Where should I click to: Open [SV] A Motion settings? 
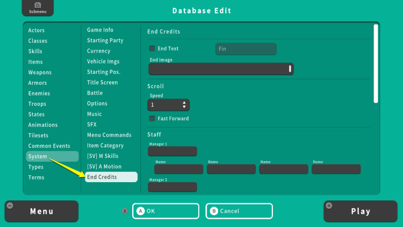click(104, 167)
